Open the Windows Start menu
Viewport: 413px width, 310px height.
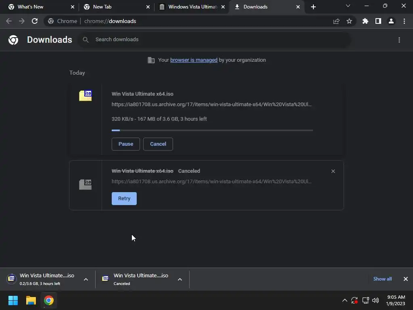[13, 300]
